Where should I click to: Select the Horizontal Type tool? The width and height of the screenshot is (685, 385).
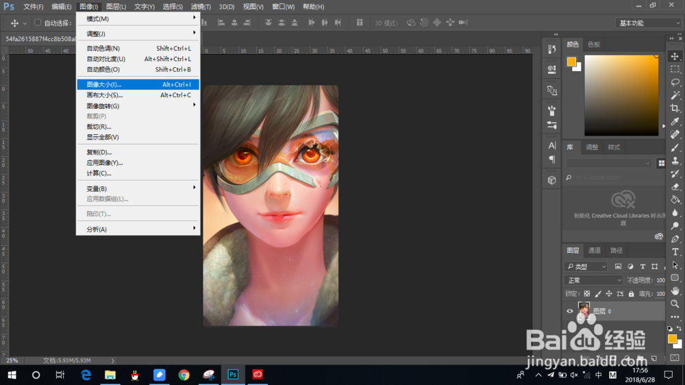pos(675,251)
